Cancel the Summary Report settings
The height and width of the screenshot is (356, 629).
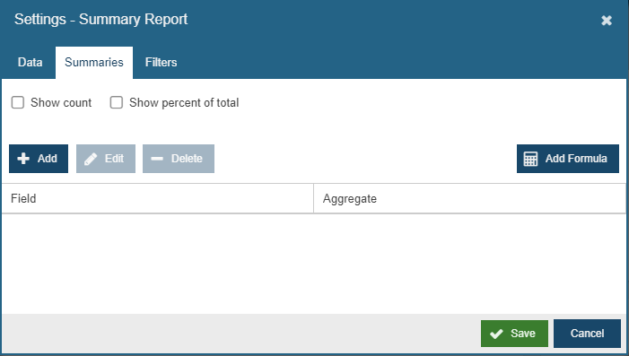587,334
